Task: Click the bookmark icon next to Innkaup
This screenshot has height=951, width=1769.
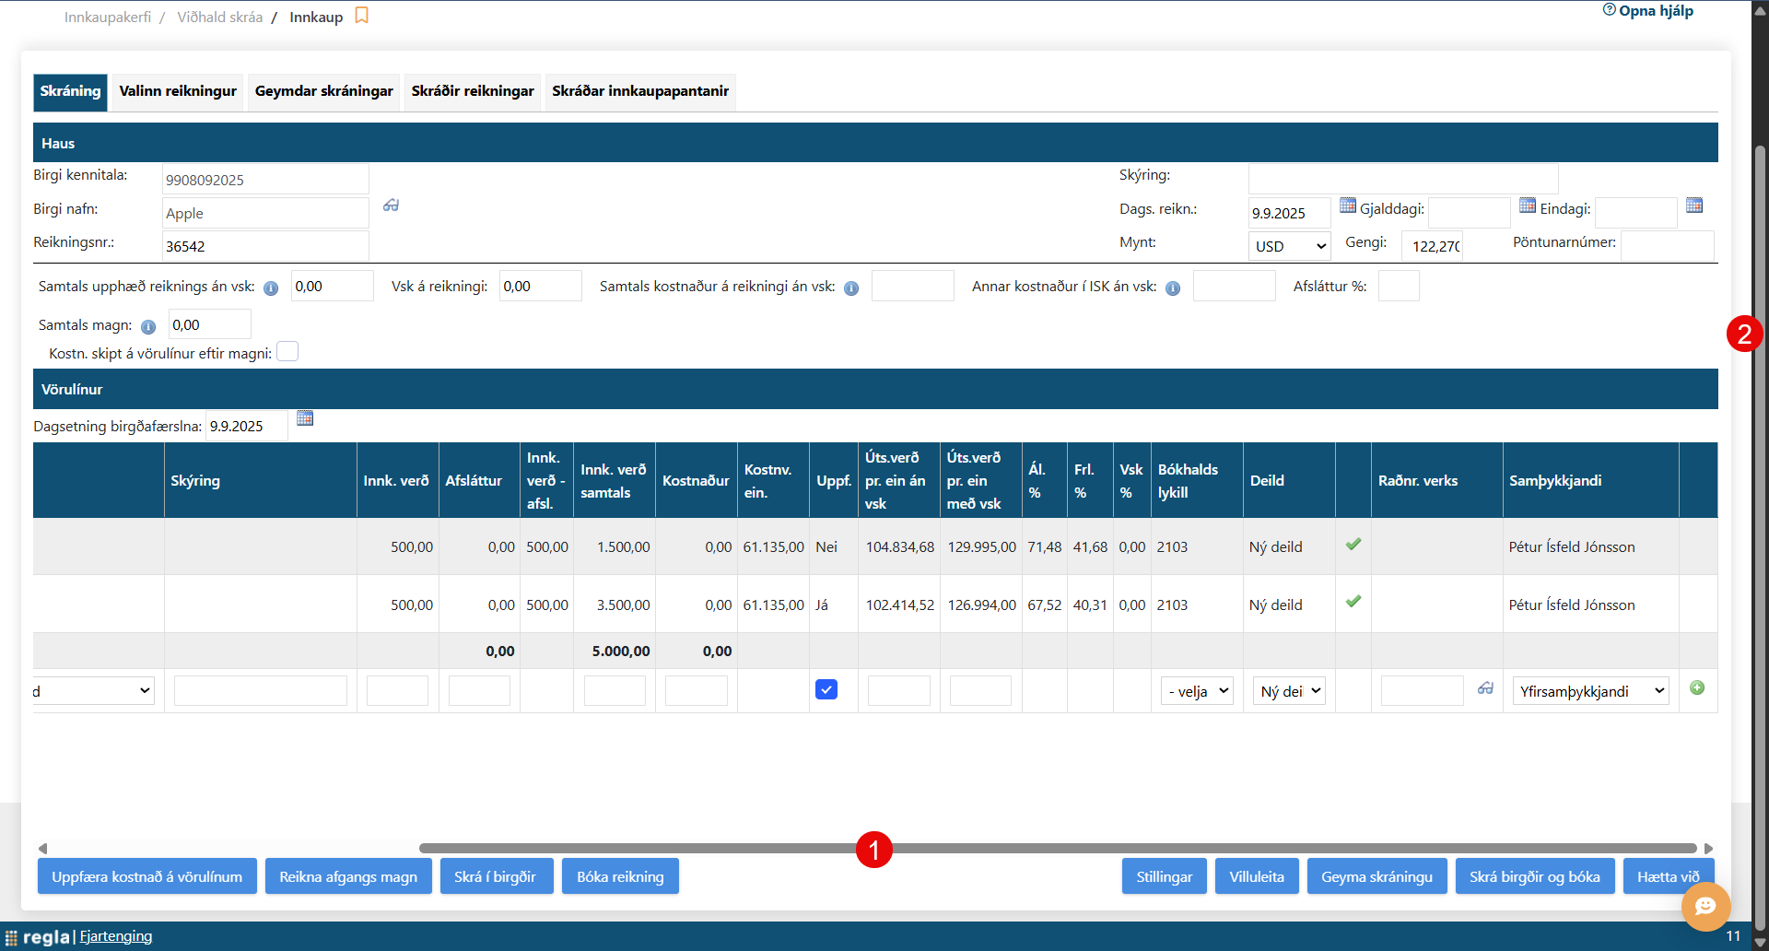Action: point(361,16)
